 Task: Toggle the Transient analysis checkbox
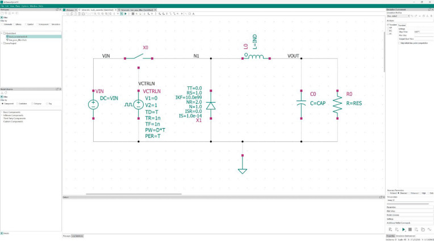388,24
